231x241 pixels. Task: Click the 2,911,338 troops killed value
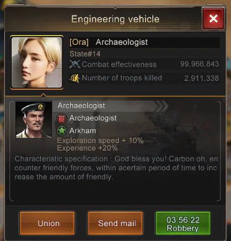(x=201, y=78)
